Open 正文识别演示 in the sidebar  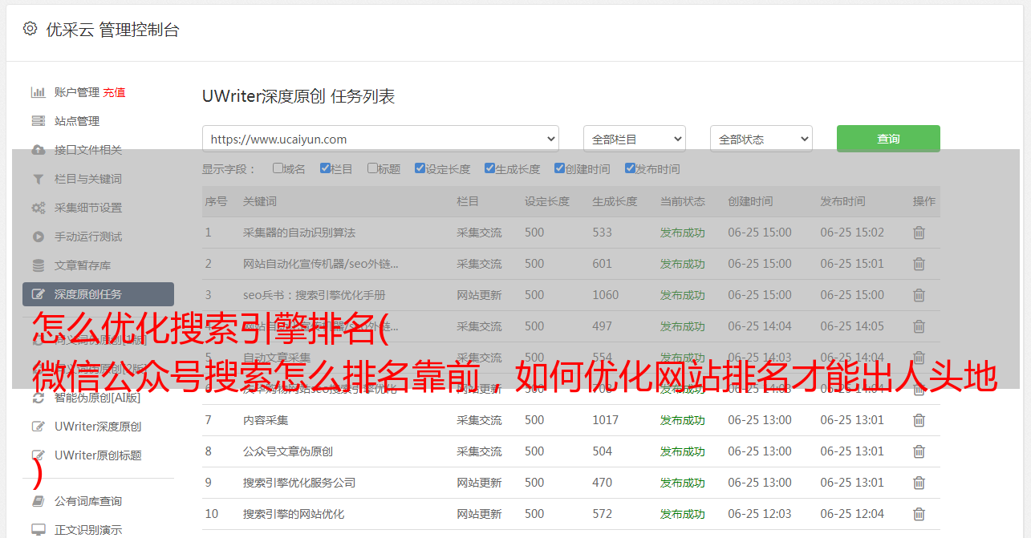[88, 530]
